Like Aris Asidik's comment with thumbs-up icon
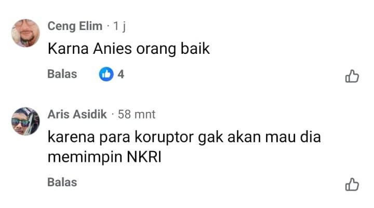Image resolution: width=374 pixels, height=208 pixels. pos(352,184)
